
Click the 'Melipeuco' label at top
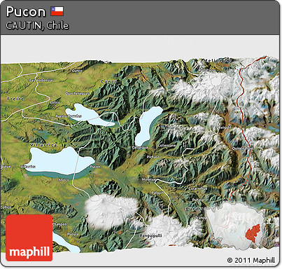point(217,61)
